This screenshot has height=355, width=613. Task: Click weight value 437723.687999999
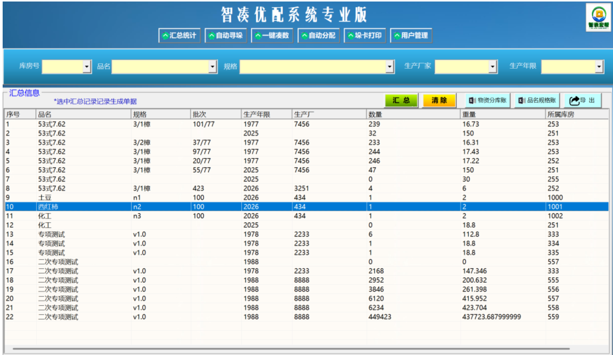491,317
